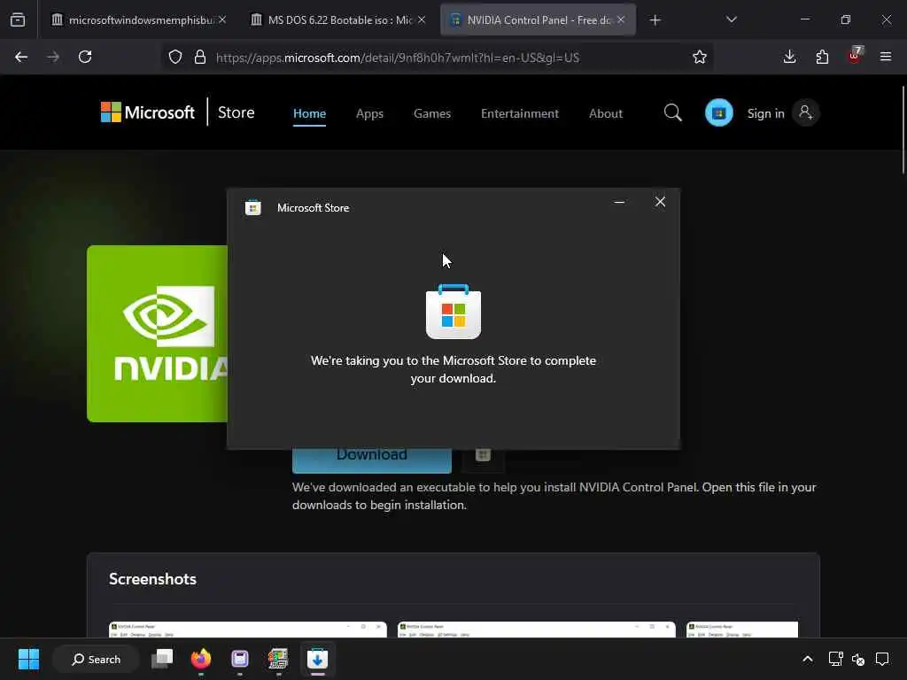The width and height of the screenshot is (907, 680).
Task: Open Task View on the taskbar
Action: [x=162, y=659]
